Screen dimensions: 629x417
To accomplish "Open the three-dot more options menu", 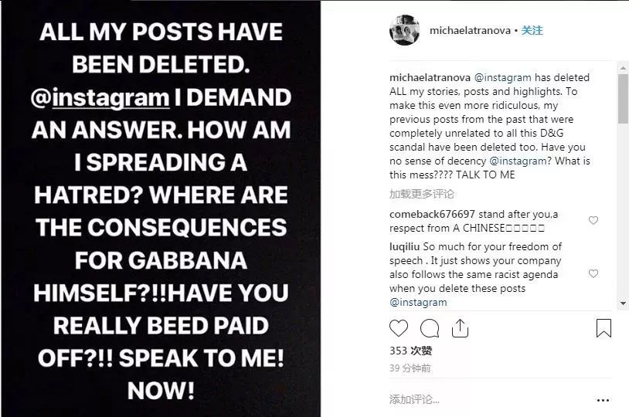I will tap(600, 398).
